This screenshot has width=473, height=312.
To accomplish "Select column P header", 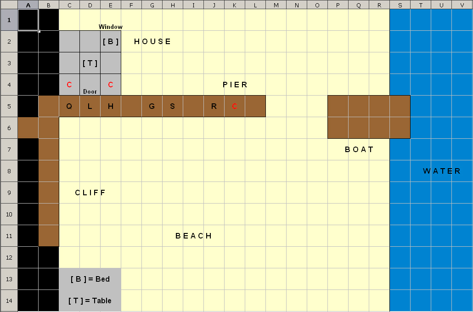I will (338, 5).
